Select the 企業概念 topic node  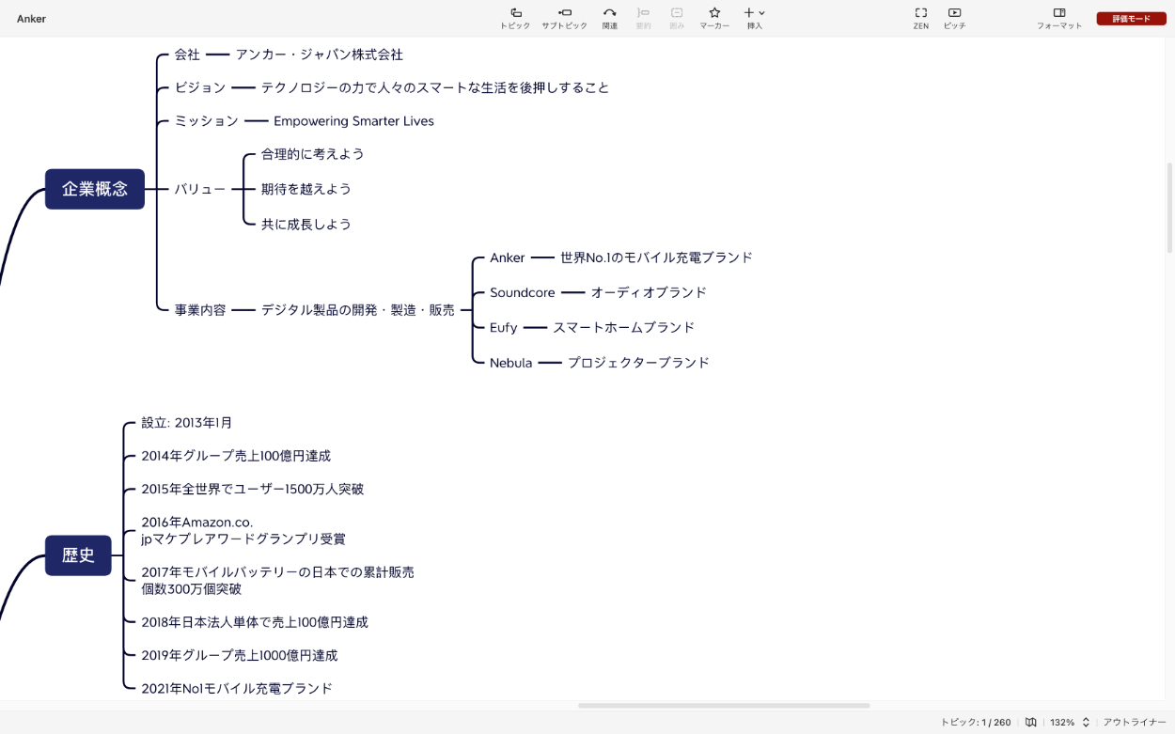pos(95,189)
